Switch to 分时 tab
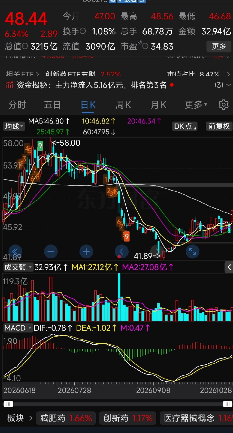233x433 pixels. tap(17, 105)
